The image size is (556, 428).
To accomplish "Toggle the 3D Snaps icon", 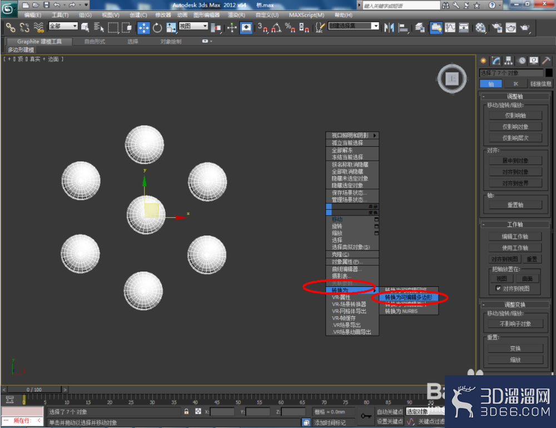I will 262,27.
